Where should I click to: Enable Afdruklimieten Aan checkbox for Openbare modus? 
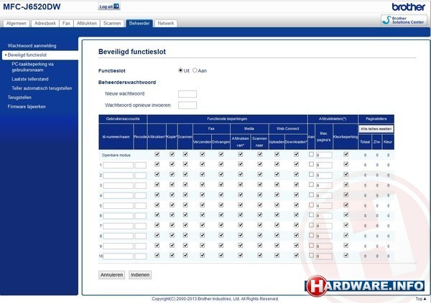pyautogui.click(x=311, y=154)
